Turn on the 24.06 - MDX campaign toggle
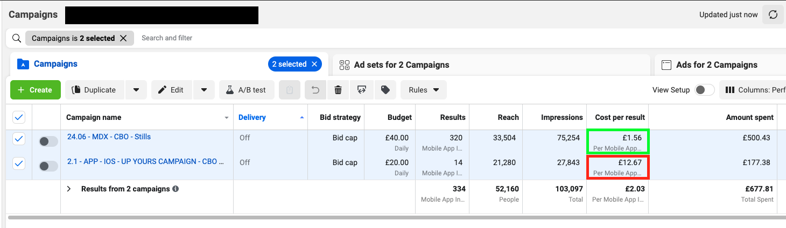This screenshot has width=786, height=228. (x=48, y=141)
